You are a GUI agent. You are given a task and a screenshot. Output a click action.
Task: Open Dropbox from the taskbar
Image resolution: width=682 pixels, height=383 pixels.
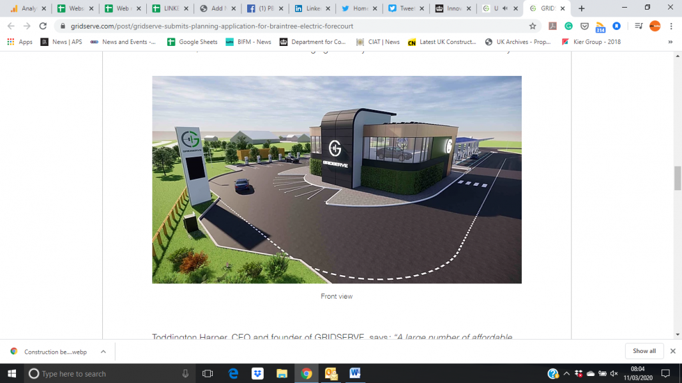tap(257, 373)
